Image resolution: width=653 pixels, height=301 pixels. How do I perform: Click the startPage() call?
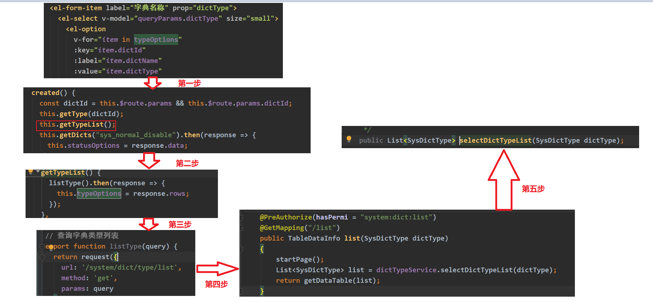[300, 259]
